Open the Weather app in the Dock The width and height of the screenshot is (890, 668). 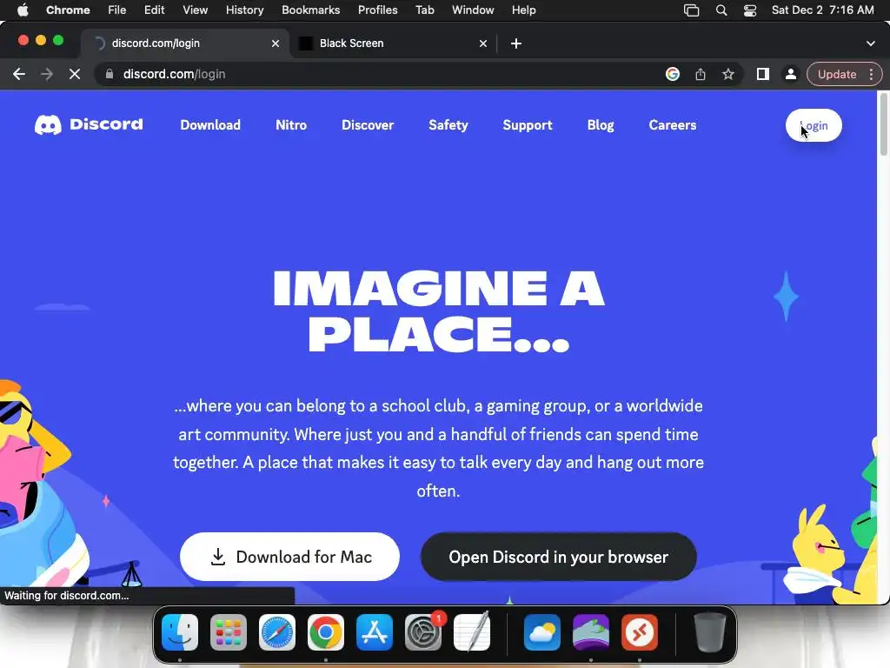point(542,632)
